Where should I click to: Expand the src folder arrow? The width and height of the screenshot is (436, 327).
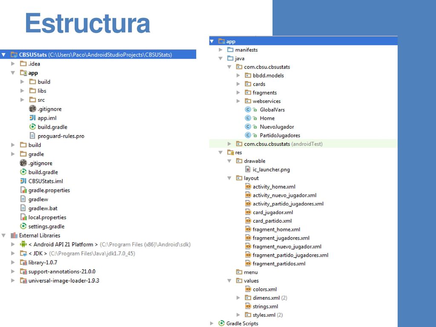pyautogui.click(x=22, y=100)
